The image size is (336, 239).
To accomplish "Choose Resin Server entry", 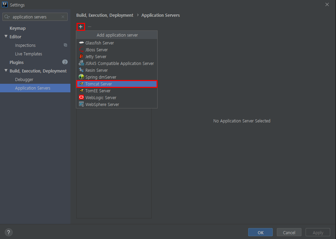I will point(117,70).
